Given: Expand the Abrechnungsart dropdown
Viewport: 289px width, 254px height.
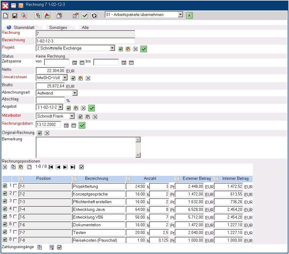Looking at the screenshot, I should (75, 93).
